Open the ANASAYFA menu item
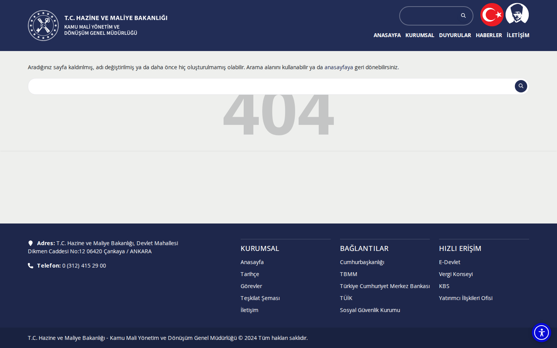The height and width of the screenshot is (348, 557). [387, 35]
